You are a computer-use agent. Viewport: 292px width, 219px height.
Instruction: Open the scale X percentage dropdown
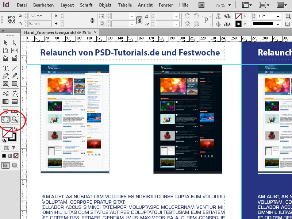tap(132, 16)
